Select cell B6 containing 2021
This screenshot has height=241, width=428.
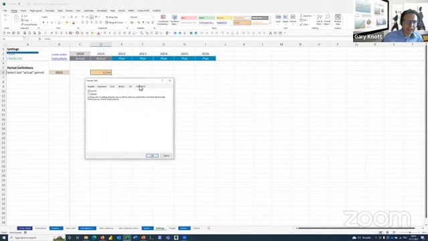[60, 72]
